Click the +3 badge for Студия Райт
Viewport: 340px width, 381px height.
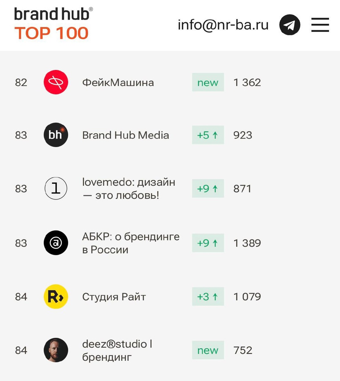[208, 297]
